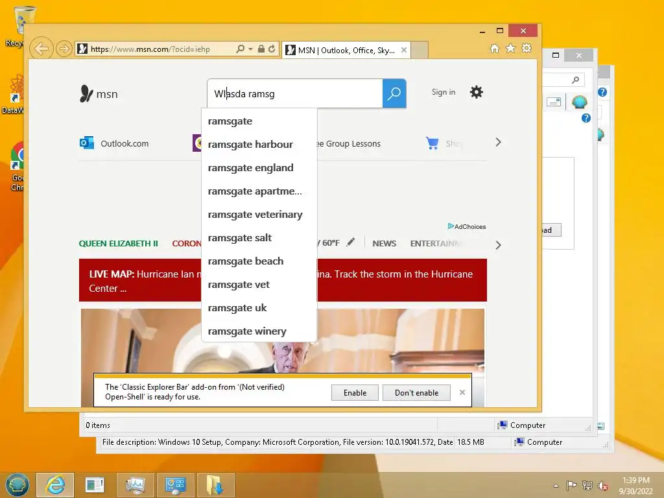664x498 pixels.
Task: Click the Internet Explorer back arrow button
Action: point(41,49)
